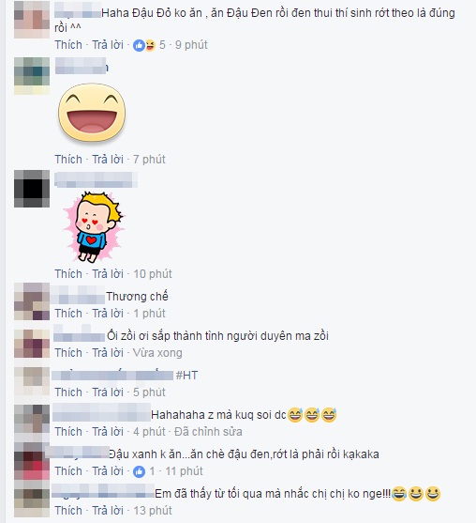Click the '13 phút' timestamp
The height and width of the screenshot is (523, 476).
pos(153,511)
